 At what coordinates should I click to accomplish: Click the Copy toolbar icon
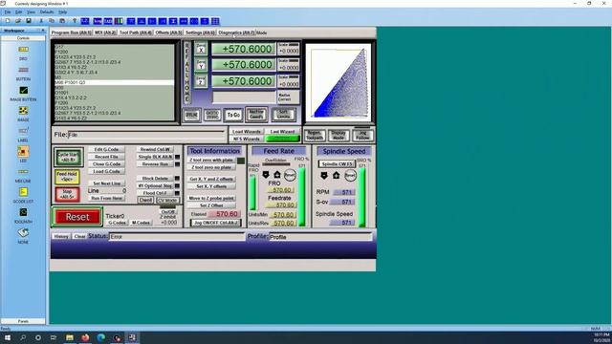[x=52, y=21]
